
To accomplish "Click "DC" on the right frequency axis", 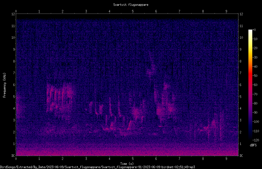I will [241, 156].
